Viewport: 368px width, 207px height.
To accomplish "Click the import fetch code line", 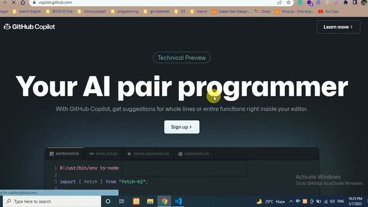I will pos(103,182).
